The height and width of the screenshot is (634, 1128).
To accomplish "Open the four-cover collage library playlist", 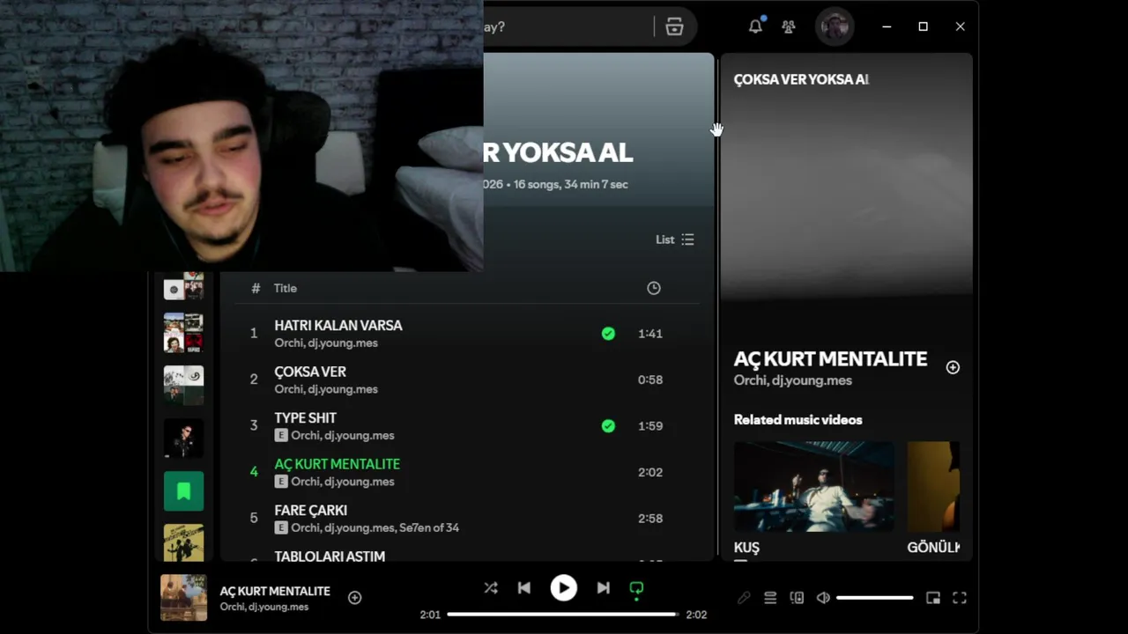I will [x=183, y=333].
